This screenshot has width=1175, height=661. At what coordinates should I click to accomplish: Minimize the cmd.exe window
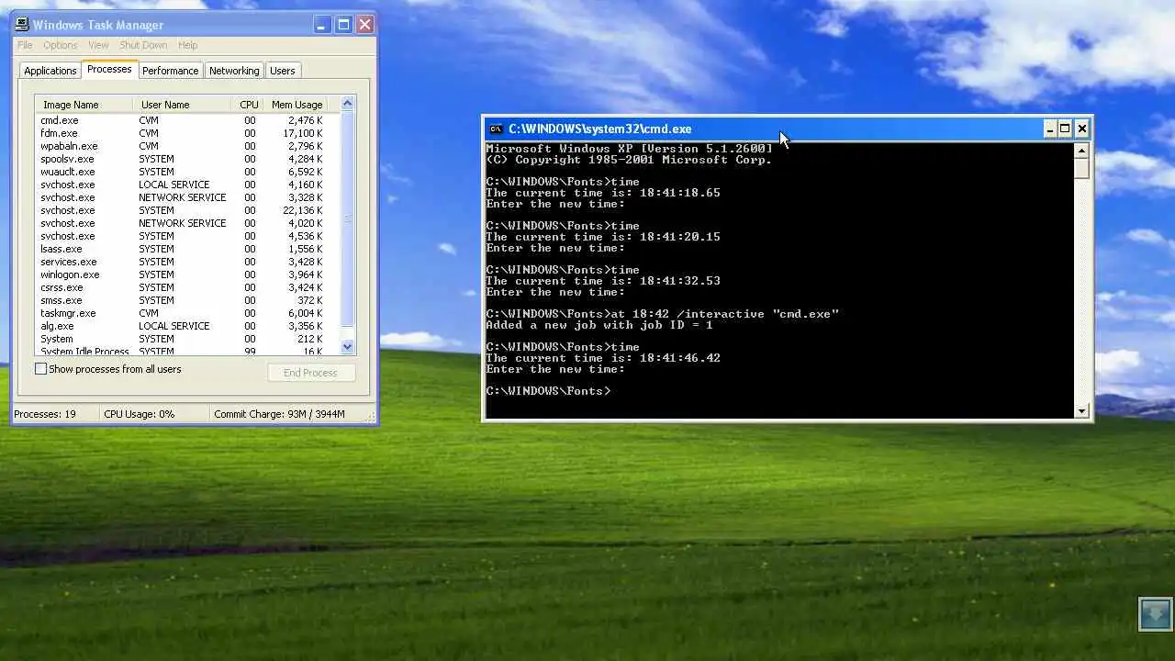(1049, 129)
